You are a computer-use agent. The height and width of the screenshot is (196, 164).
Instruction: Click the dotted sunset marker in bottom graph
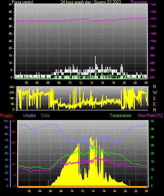[130, 183]
